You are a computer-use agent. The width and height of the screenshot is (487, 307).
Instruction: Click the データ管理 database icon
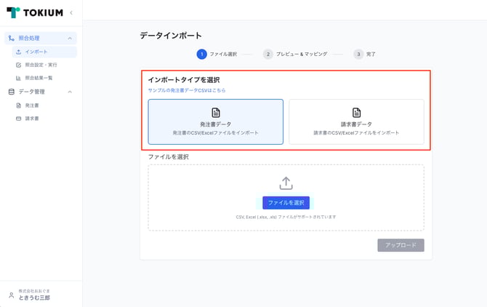11,92
